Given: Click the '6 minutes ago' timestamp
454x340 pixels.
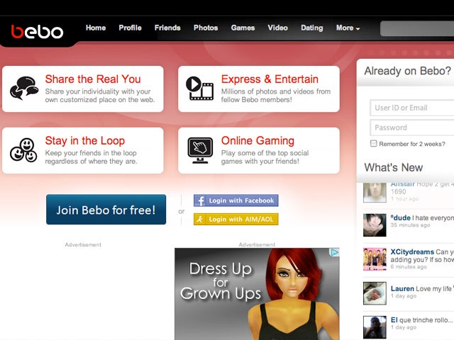Looking at the screenshot, I should tap(409, 266).
